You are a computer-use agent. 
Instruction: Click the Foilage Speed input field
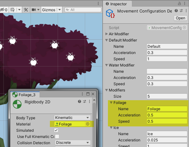167,121
